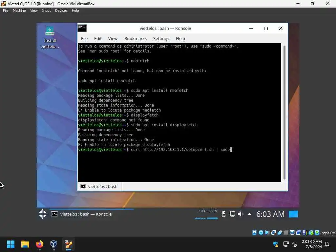Open the Konsole Edit menu

point(98,39)
